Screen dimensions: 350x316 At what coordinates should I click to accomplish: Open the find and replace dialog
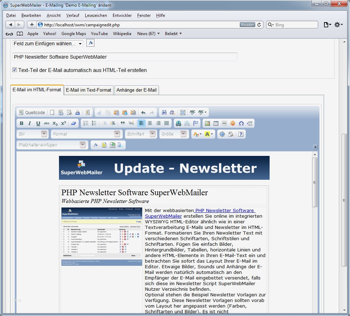tap(164, 112)
